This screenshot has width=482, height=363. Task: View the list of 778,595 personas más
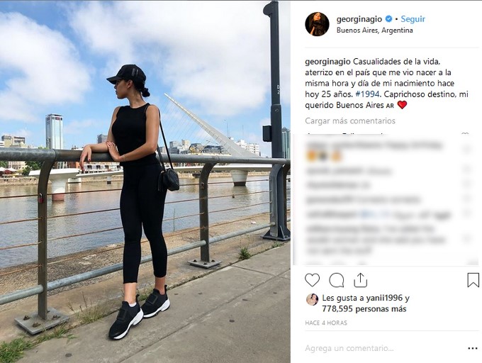[x=364, y=309]
